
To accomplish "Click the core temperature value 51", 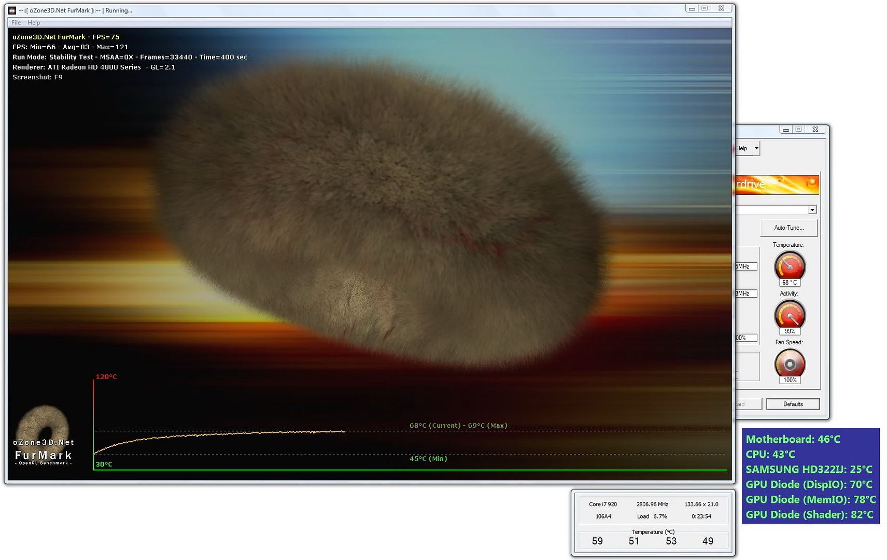I will pos(633,541).
